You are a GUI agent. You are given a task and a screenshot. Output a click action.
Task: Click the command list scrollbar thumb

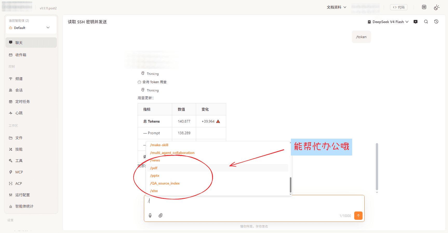(290, 185)
